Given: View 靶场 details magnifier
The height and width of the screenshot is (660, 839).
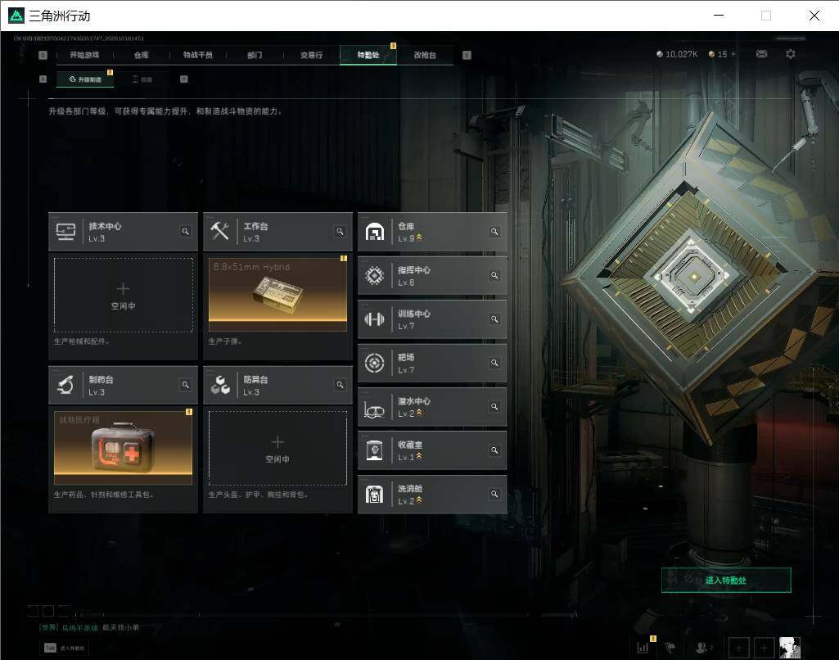Looking at the screenshot, I should [x=494, y=363].
